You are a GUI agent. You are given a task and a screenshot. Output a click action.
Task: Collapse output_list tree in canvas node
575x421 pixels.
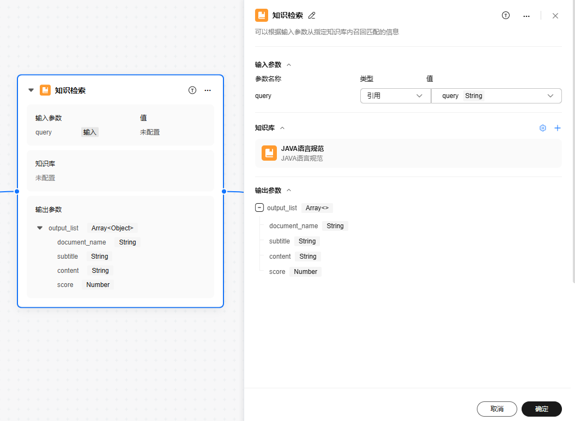click(x=40, y=228)
